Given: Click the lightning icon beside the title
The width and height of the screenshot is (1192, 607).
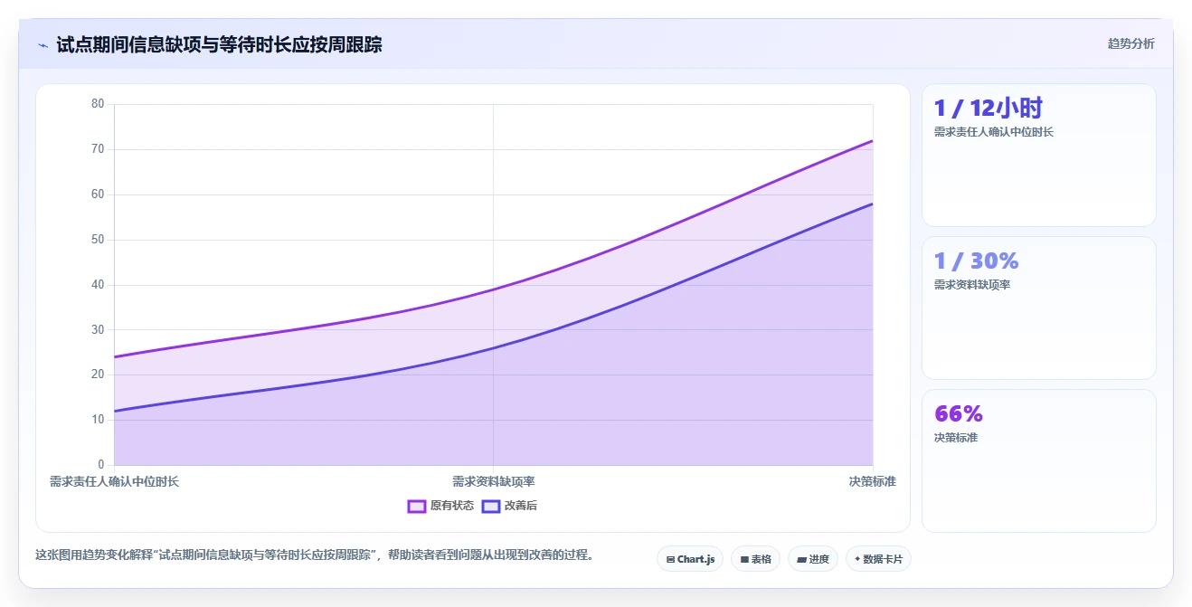Looking at the screenshot, I should pyautogui.click(x=43, y=45).
